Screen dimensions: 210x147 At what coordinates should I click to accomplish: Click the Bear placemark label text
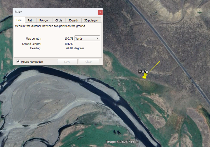pos(144,71)
